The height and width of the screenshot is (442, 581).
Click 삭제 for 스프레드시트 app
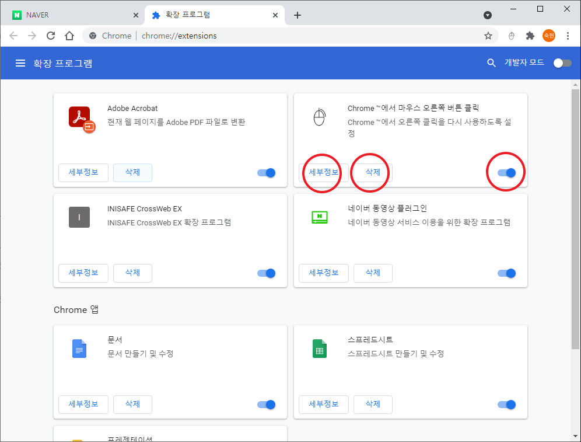[x=373, y=405]
